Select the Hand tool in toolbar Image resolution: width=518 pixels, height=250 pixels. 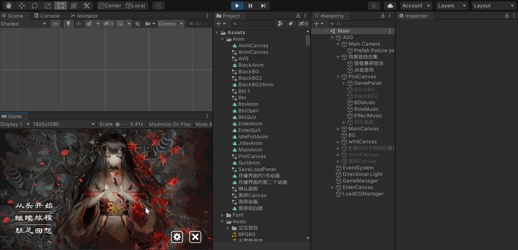8,5
